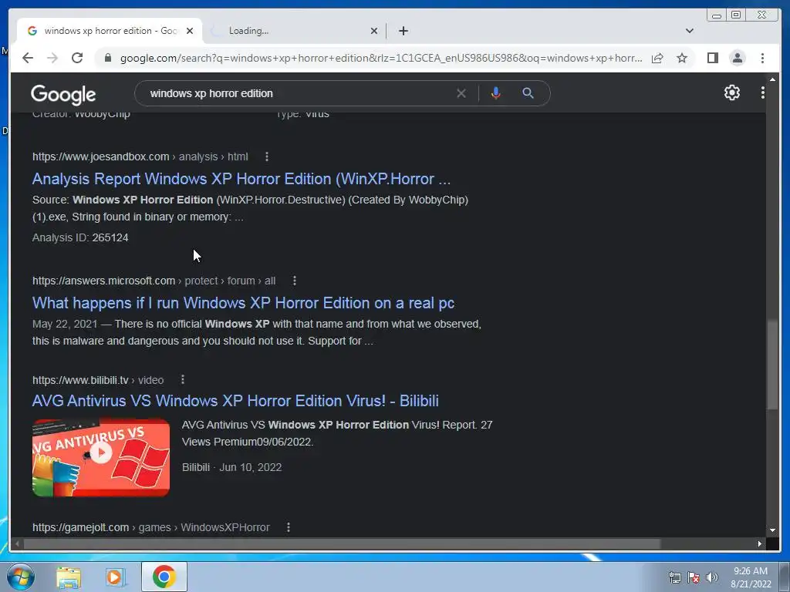The height and width of the screenshot is (592, 790).
Task: Open 'AVG Antivirus VS Windows XP Horror Edition Virus' result
Action: pyautogui.click(x=235, y=401)
